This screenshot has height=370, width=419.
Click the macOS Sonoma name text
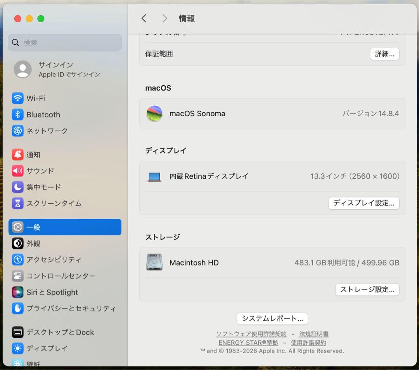tap(197, 113)
